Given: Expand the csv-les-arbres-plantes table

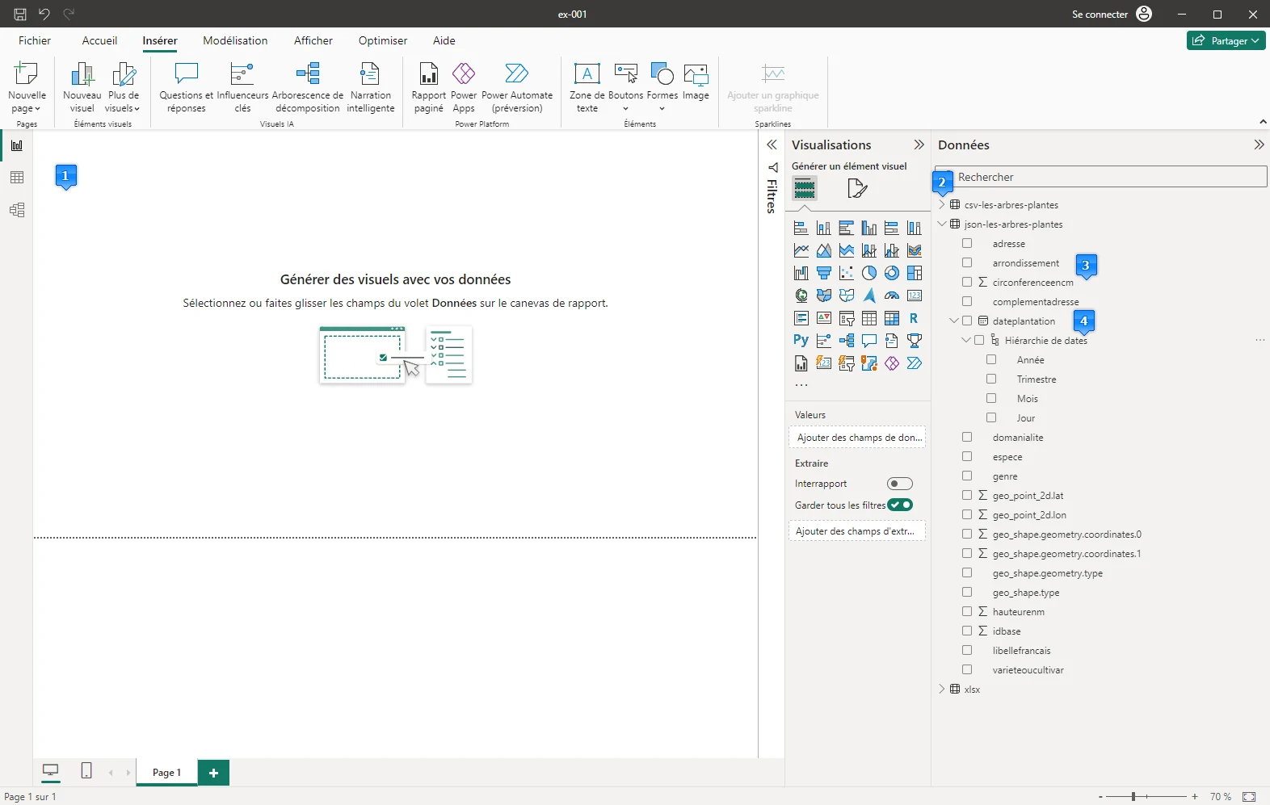Looking at the screenshot, I should tap(942, 205).
